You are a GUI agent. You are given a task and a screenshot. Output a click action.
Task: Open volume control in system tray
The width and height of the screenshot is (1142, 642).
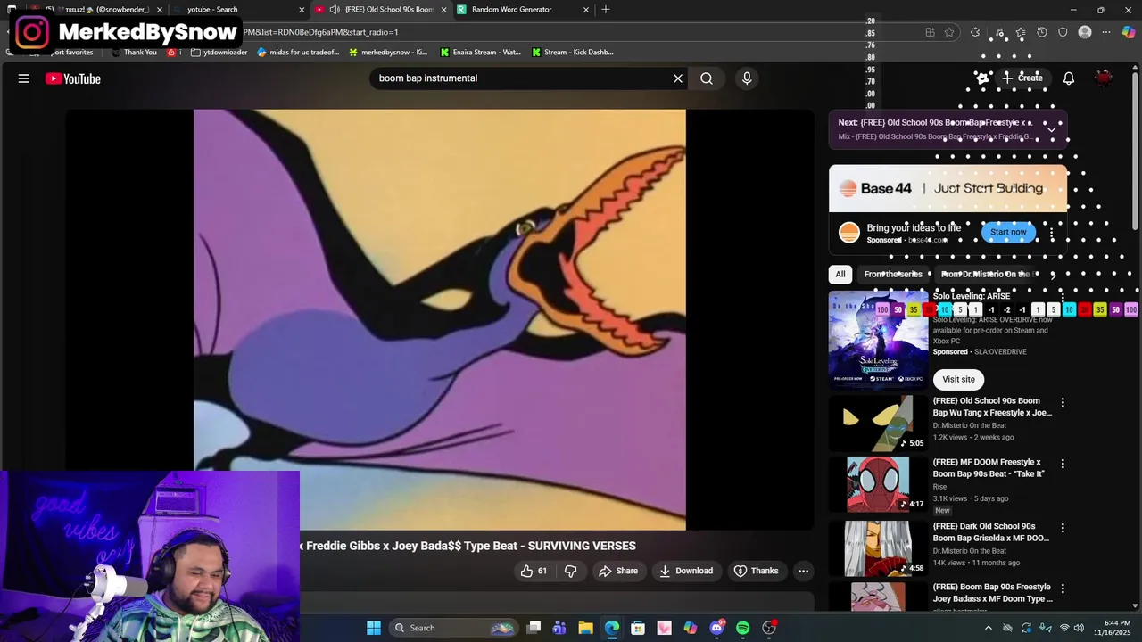[x=1080, y=628]
